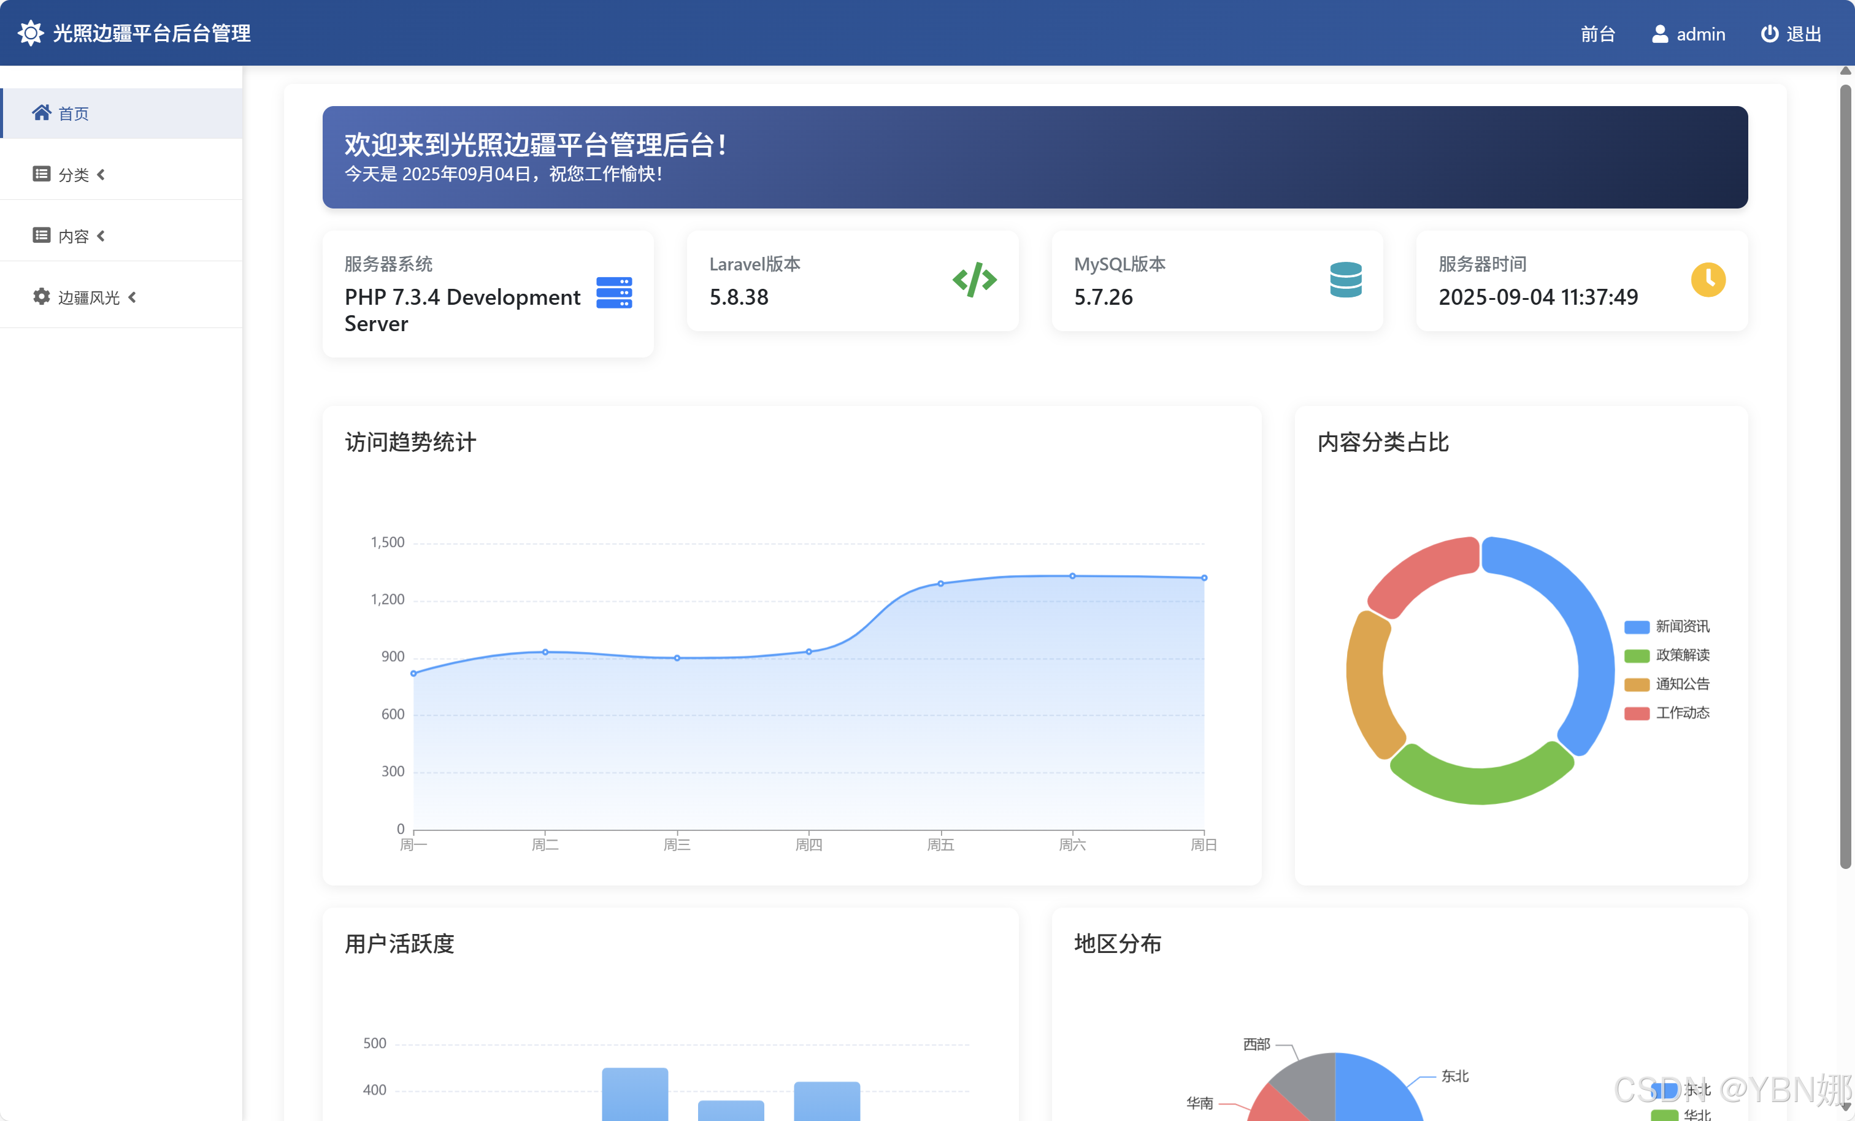The width and height of the screenshot is (1855, 1121).
Task: Click the Laravel版本 value 5.8.38
Action: [739, 297]
